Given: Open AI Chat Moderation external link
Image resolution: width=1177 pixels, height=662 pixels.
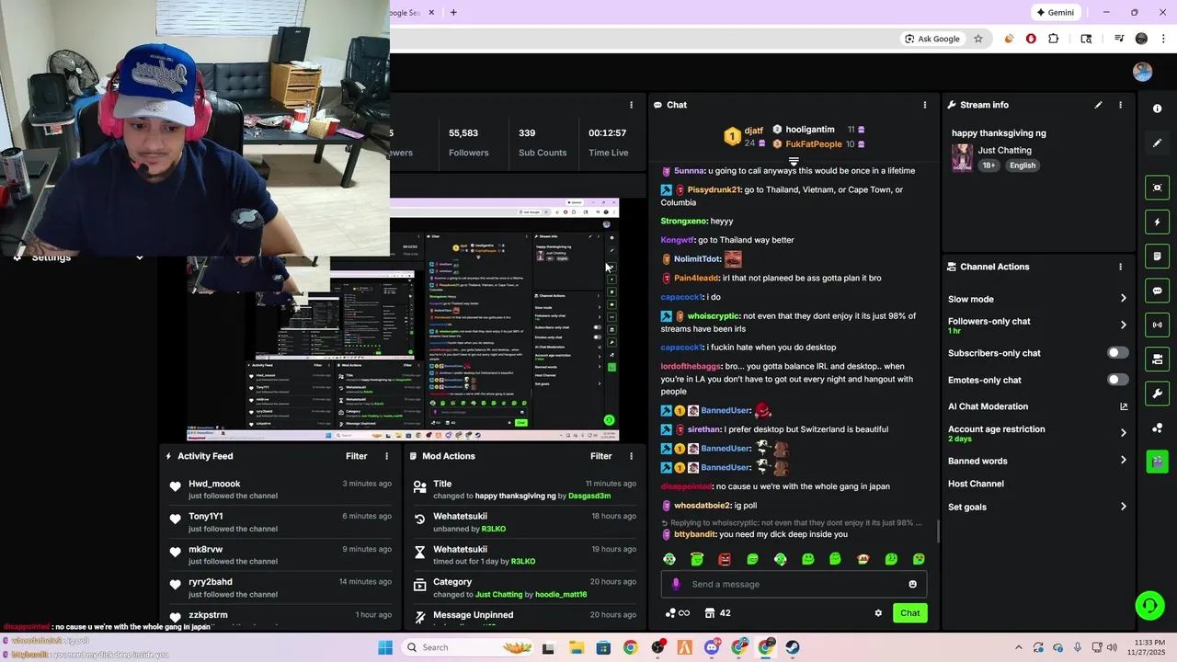Looking at the screenshot, I should point(1123,406).
